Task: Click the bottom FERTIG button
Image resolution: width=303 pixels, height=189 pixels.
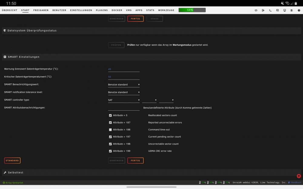Action: click(135, 161)
